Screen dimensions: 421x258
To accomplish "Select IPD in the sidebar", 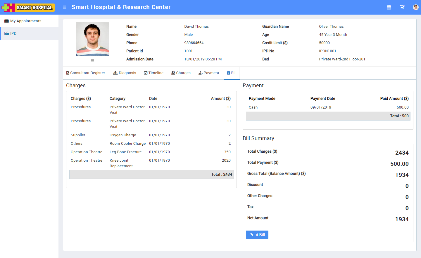I will pyautogui.click(x=13, y=34).
